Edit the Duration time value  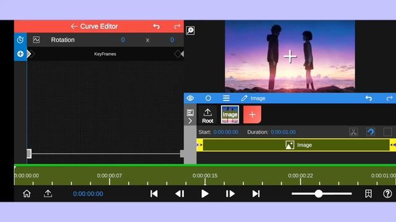click(283, 132)
